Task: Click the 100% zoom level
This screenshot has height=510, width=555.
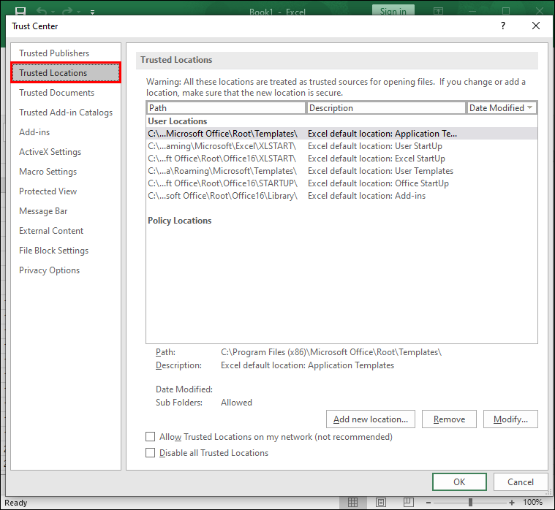Action: pyautogui.click(x=532, y=502)
